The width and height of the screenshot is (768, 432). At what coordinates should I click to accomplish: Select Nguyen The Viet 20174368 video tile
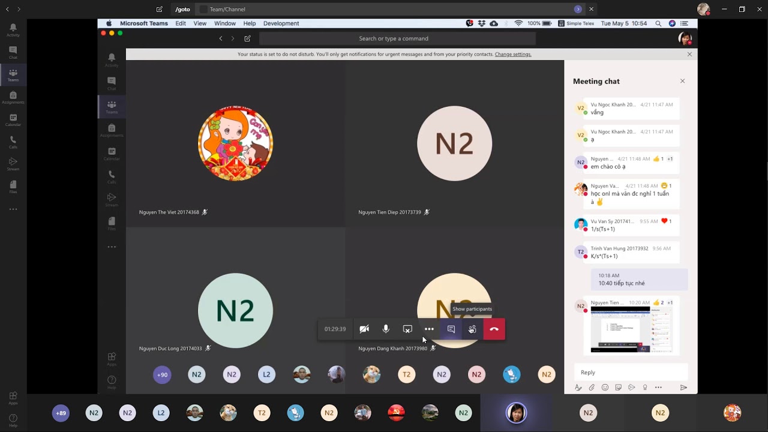point(236,143)
